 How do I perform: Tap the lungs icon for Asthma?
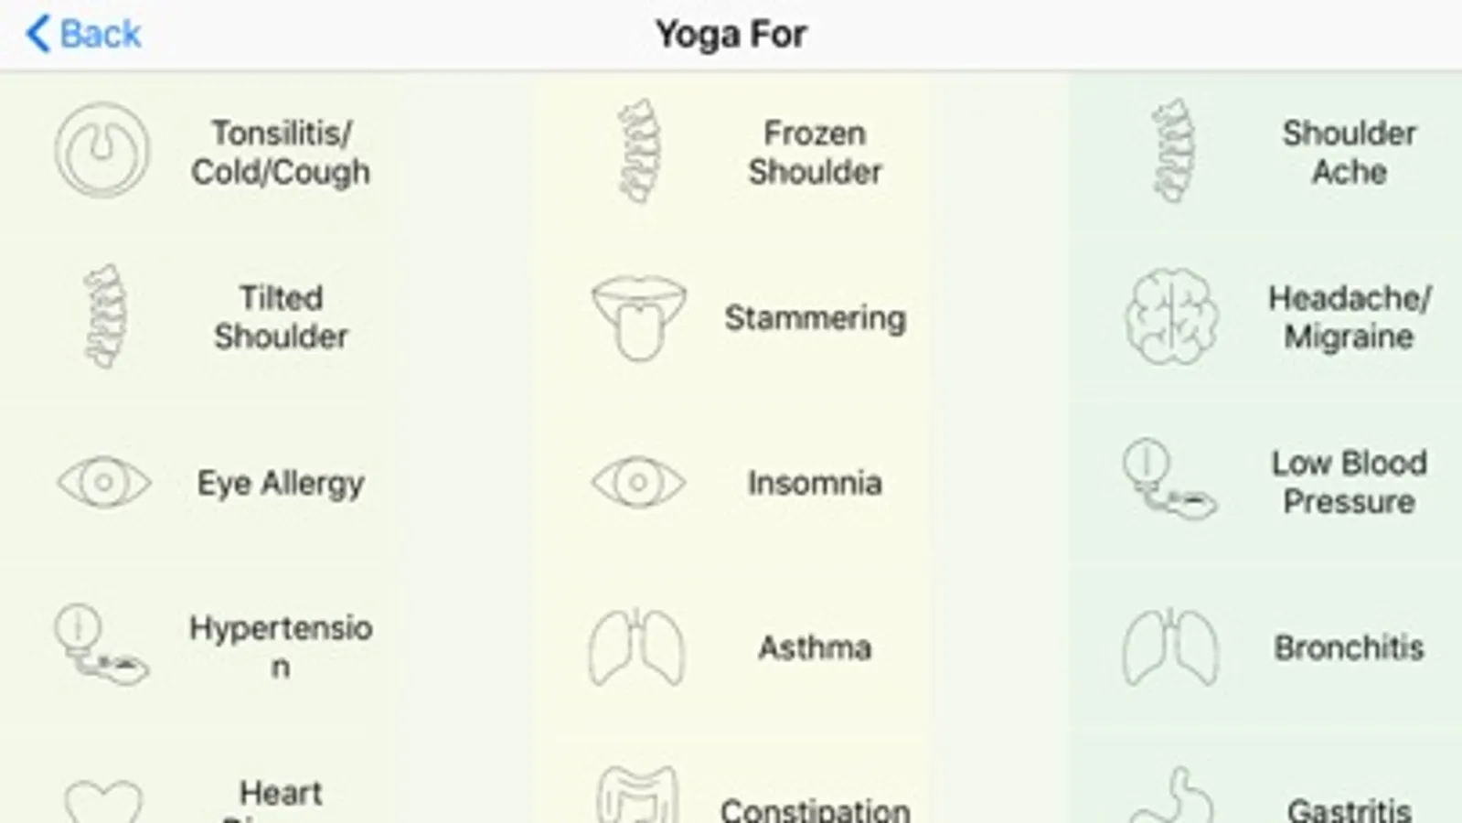click(x=636, y=647)
